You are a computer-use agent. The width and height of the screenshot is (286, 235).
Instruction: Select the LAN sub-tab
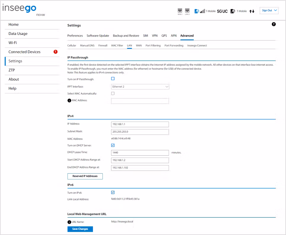(130, 46)
